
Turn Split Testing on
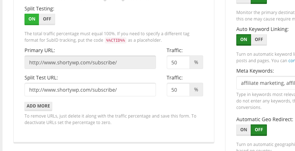coord(32,19)
